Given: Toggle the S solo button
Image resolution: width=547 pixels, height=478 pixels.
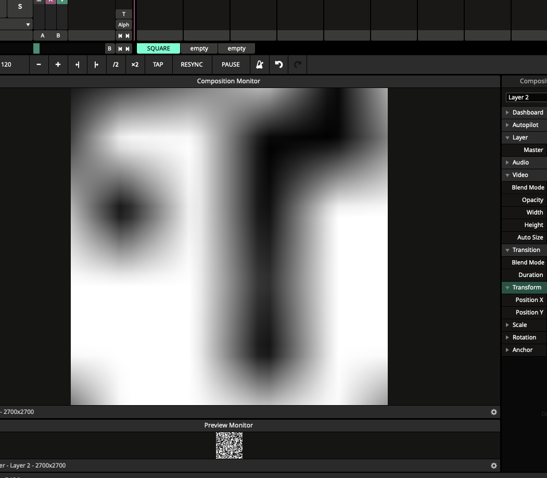Looking at the screenshot, I should 20,7.
